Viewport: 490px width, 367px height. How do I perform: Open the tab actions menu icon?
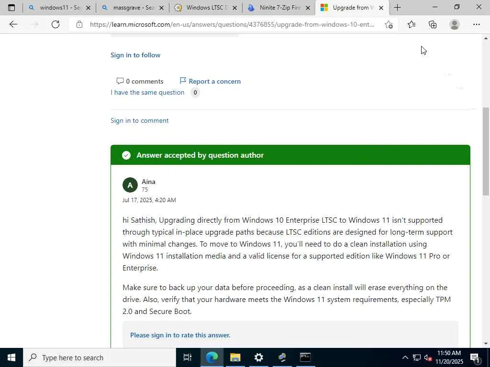pyautogui.click(x=11, y=8)
